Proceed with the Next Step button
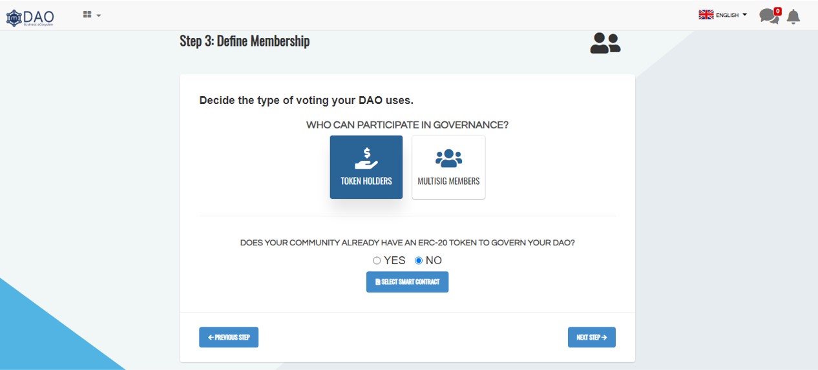This screenshot has width=818, height=370. pyautogui.click(x=591, y=337)
